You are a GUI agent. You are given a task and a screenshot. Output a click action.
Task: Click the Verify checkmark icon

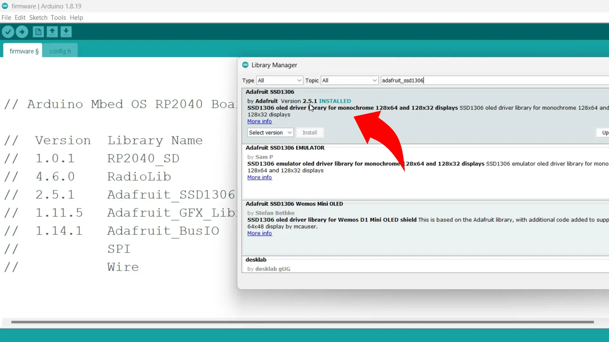click(8, 32)
